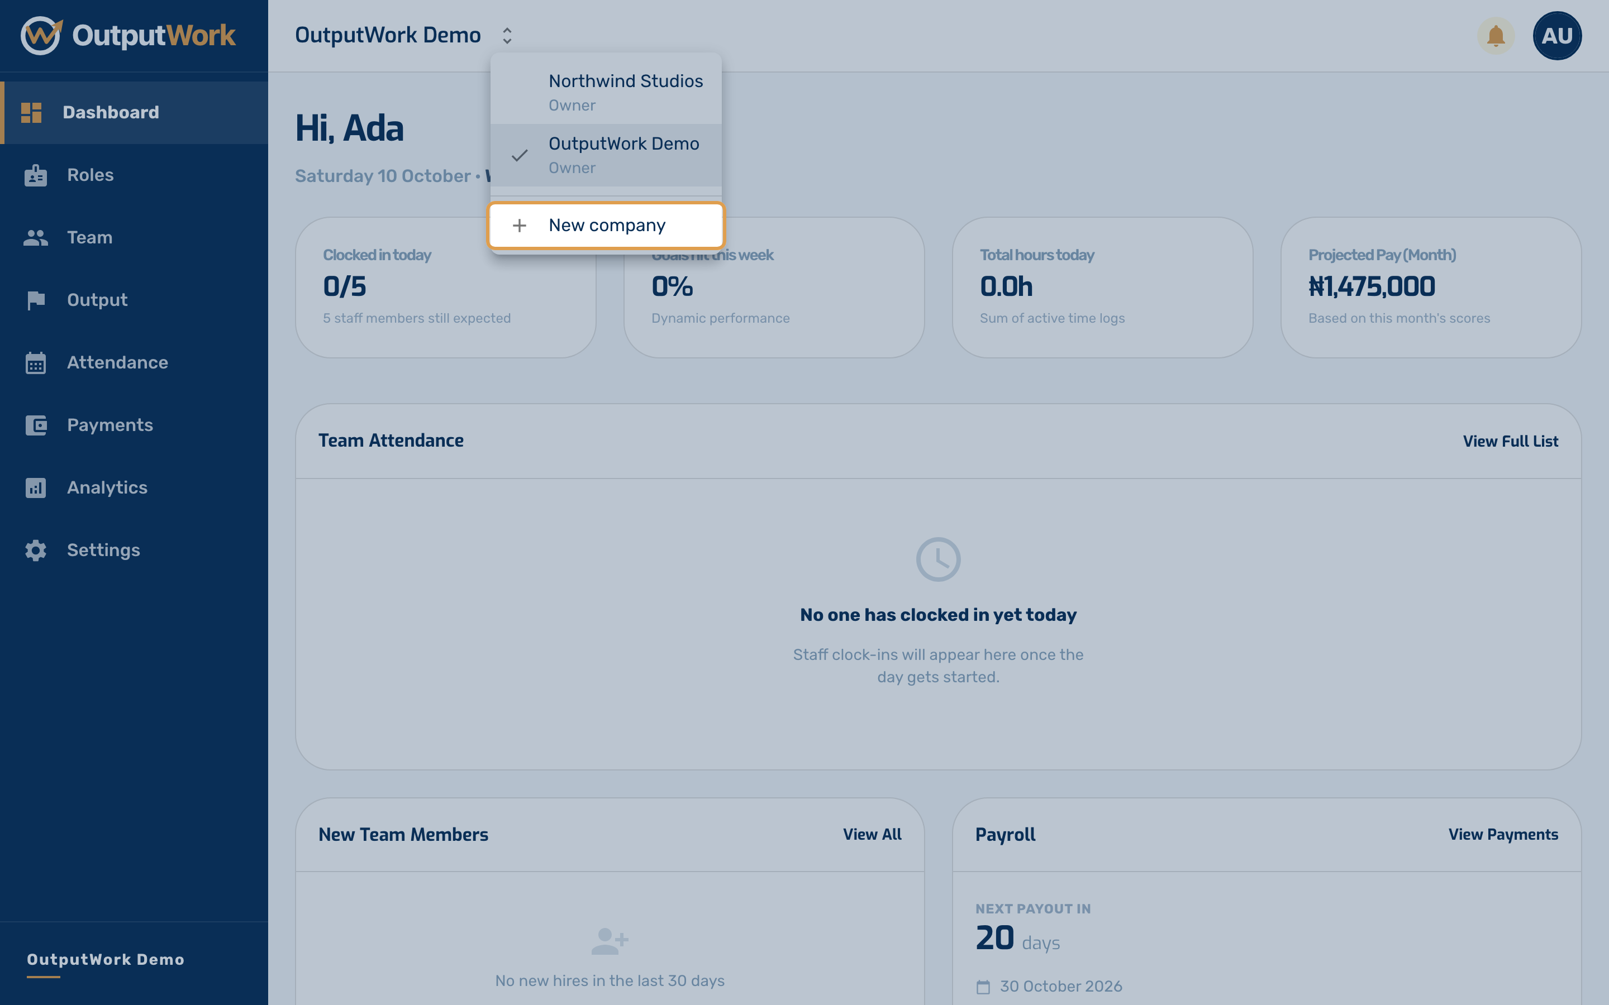Open the Team section label
The width and height of the screenshot is (1609, 1005).
[x=90, y=238]
